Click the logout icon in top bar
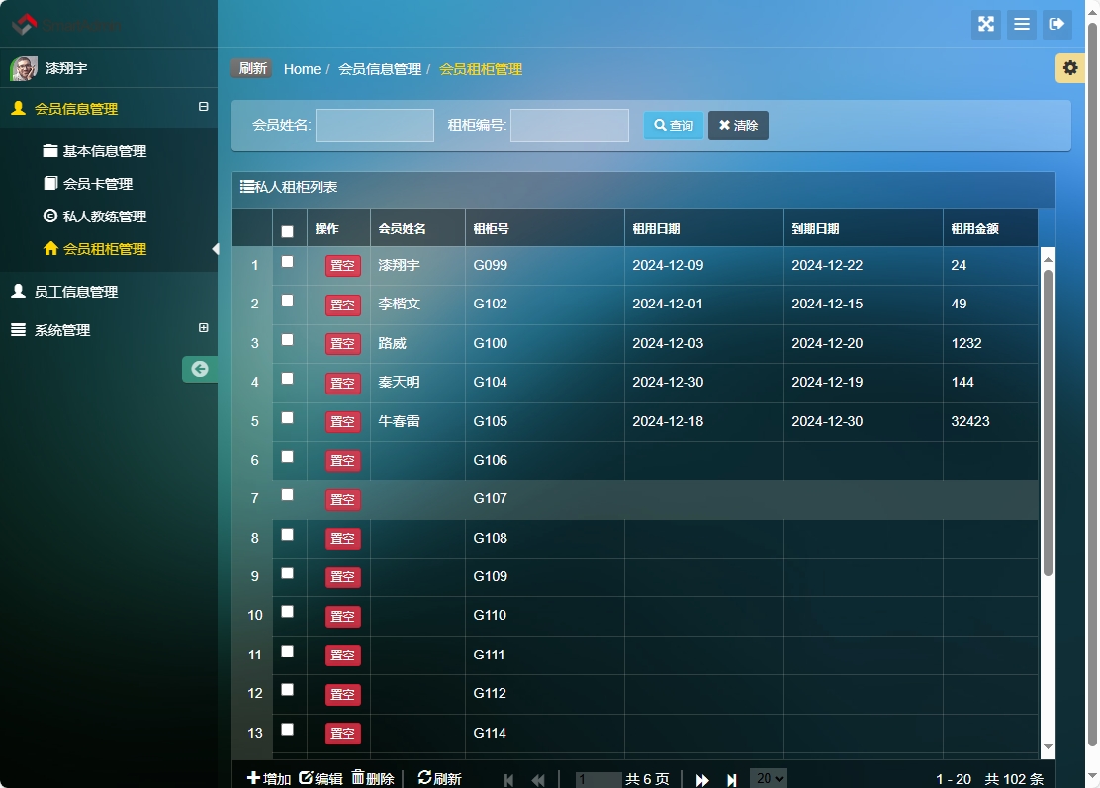The width and height of the screenshot is (1100, 788). tap(1056, 25)
